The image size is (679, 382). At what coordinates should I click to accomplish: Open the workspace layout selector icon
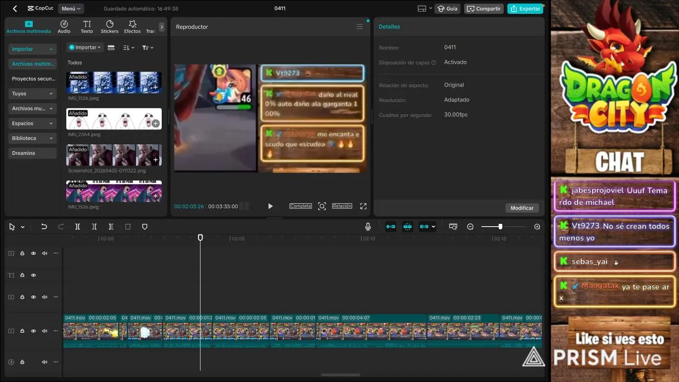click(424, 8)
